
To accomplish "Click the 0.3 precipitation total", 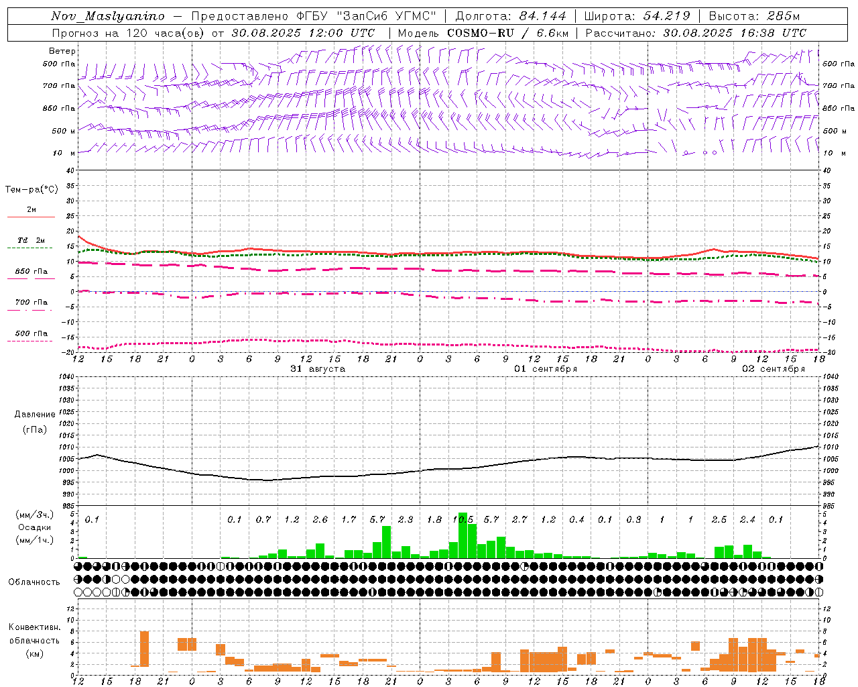I will coord(633,520).
